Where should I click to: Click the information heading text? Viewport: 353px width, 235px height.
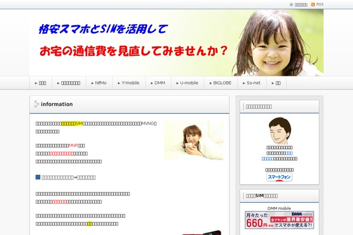[x=56, y=104]
